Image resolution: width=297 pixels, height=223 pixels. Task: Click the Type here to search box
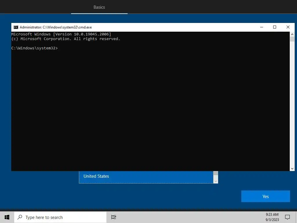pyautogui.click(x=60, y=217)
